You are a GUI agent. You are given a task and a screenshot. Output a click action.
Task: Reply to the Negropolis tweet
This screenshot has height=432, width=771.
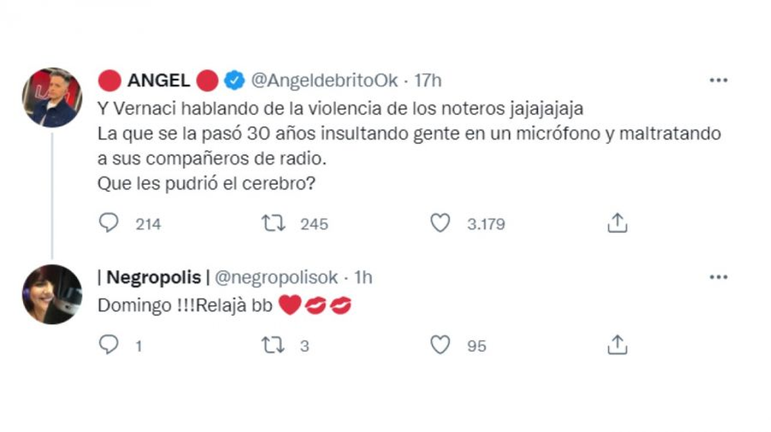[109, 345]
